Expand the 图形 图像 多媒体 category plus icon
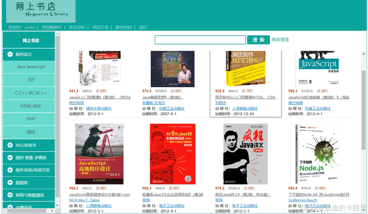368x214 pixels. coord(10,158)
